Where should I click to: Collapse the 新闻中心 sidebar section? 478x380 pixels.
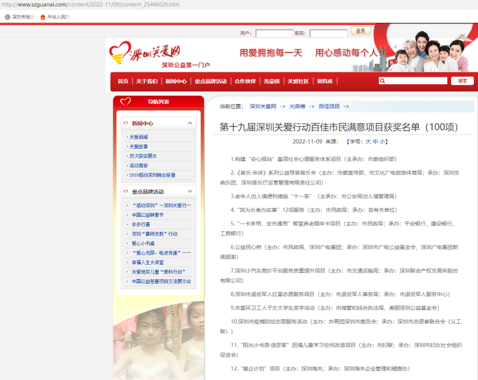[190, 123]
